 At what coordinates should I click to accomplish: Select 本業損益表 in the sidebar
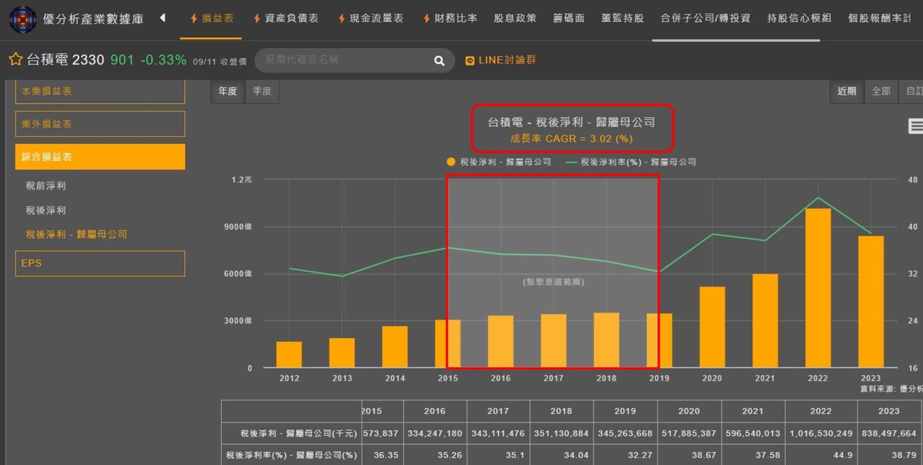[100, 91]
